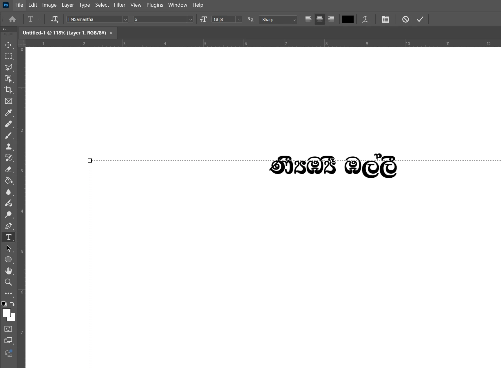Viewport: 501px width, 368px height.
Task: Open the Select menu
Action: [102, 5]
